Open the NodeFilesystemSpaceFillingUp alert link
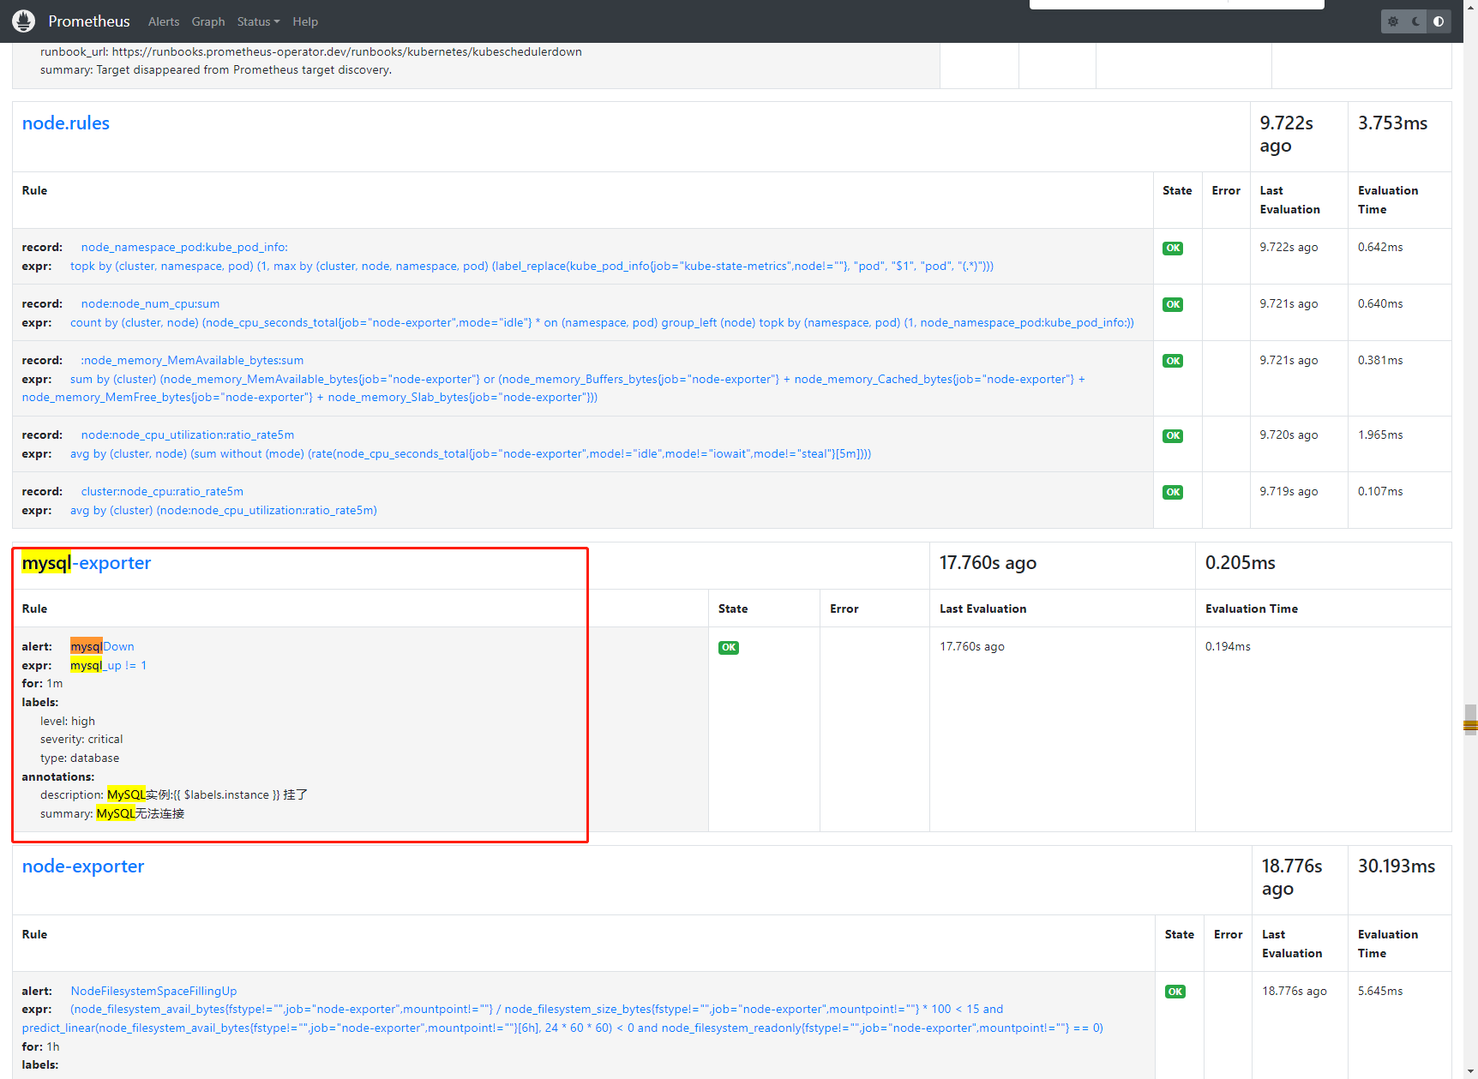 tap(153, 992)
